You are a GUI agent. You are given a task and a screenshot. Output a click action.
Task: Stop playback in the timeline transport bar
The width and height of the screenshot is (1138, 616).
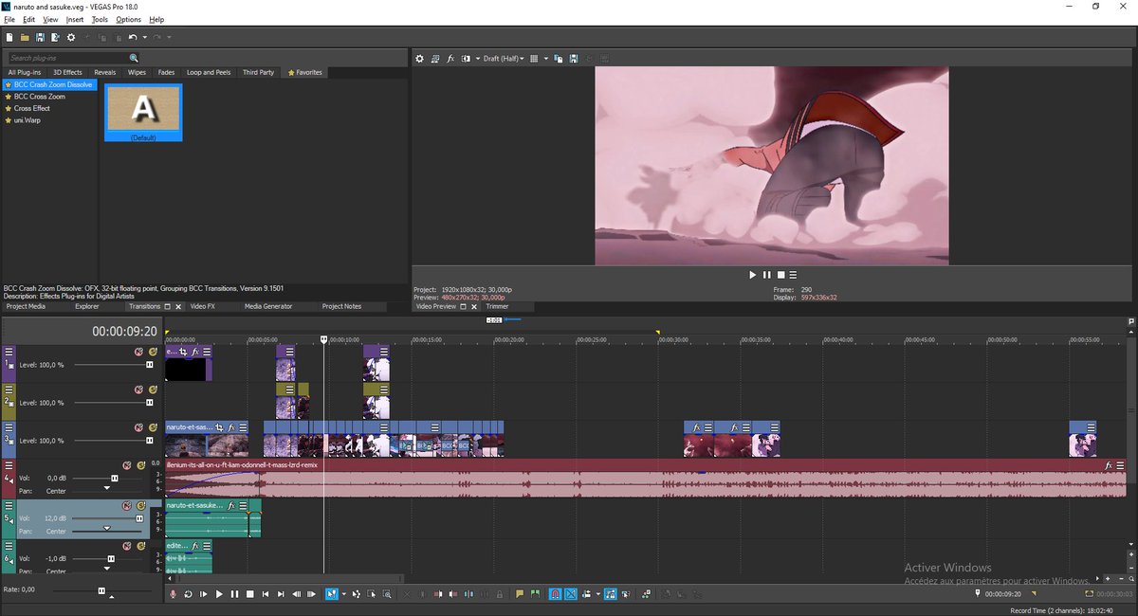[249, 594]
